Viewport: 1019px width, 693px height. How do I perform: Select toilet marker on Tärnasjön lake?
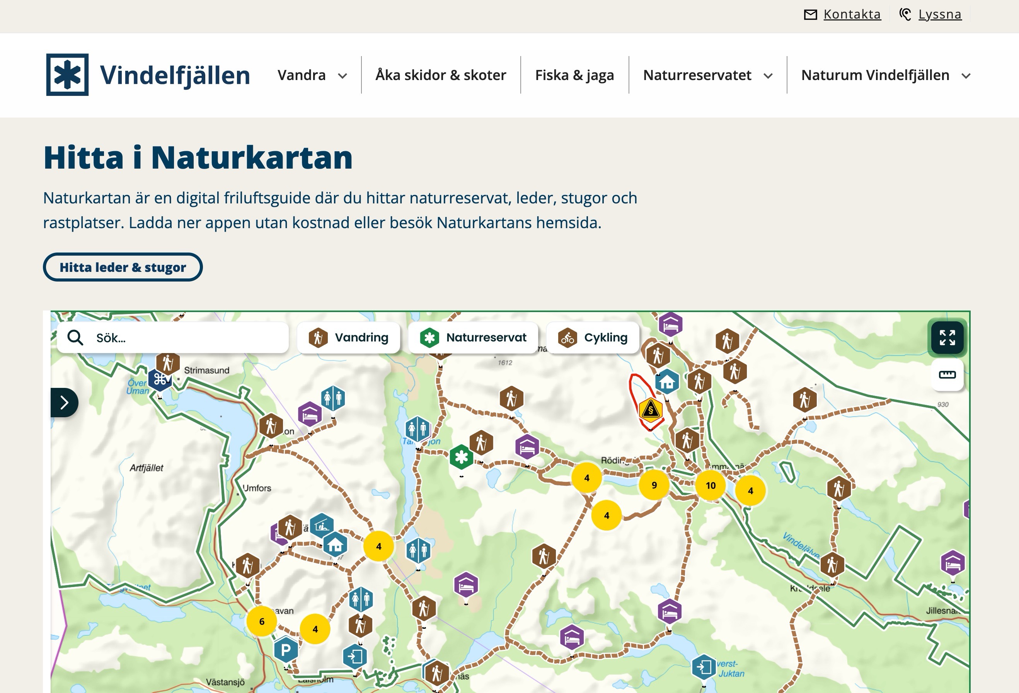(x=417, y=428)
